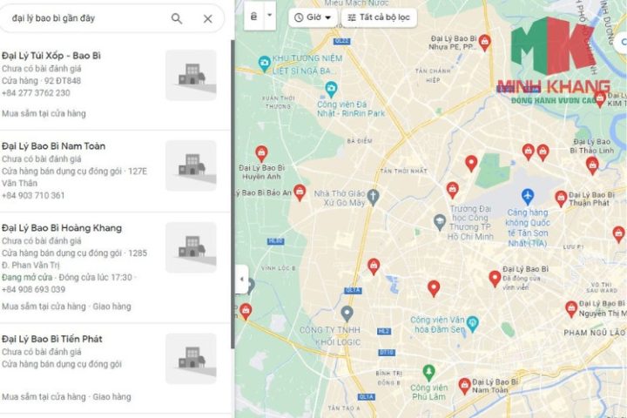The width and height of the screenshot is (627, 418).
Task: Select Đại Lý Bao Bì Nguyễn Thị pin
Action: pyautogui.click(x=571, y=309)
